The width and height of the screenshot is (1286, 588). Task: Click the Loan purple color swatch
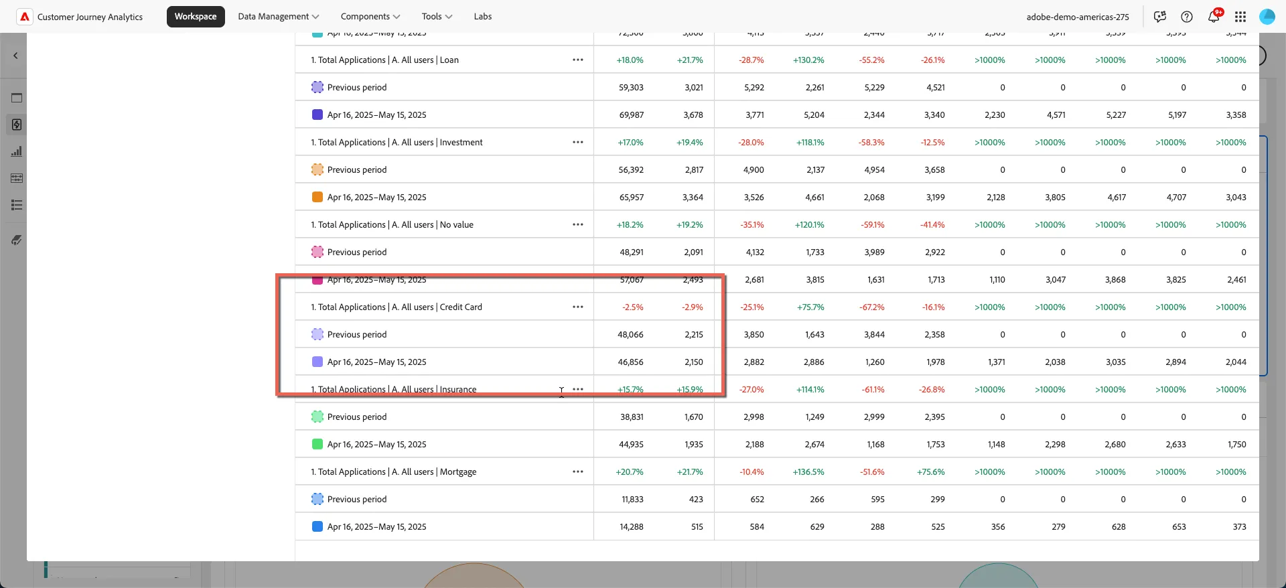(x=317, y=115)
